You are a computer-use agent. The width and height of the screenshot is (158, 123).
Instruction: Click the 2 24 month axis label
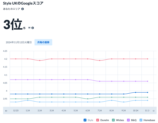pyautogui.click(x=40, y=111)
